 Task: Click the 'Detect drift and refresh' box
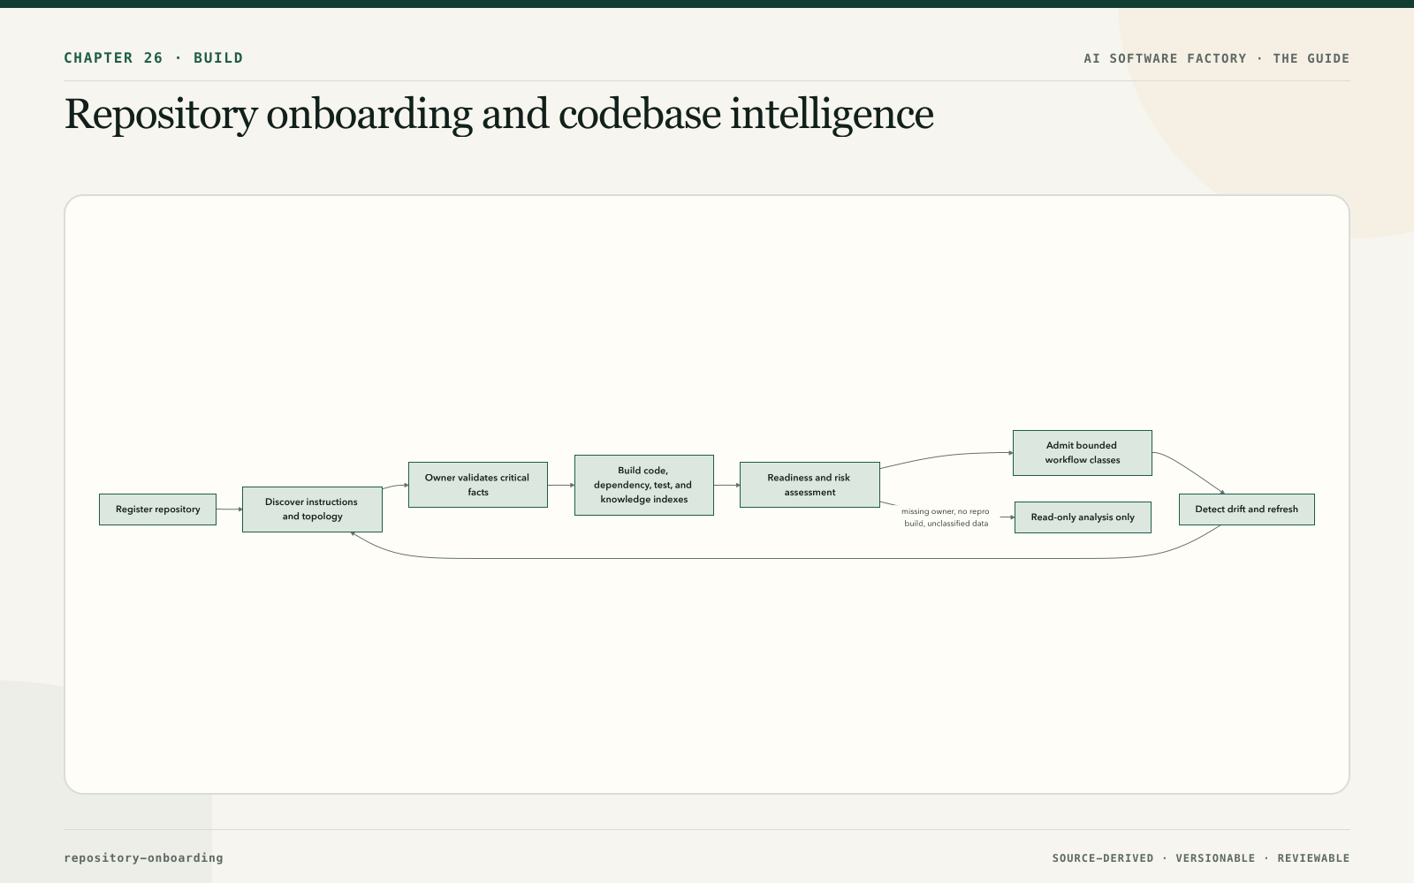coord(1247,509)
